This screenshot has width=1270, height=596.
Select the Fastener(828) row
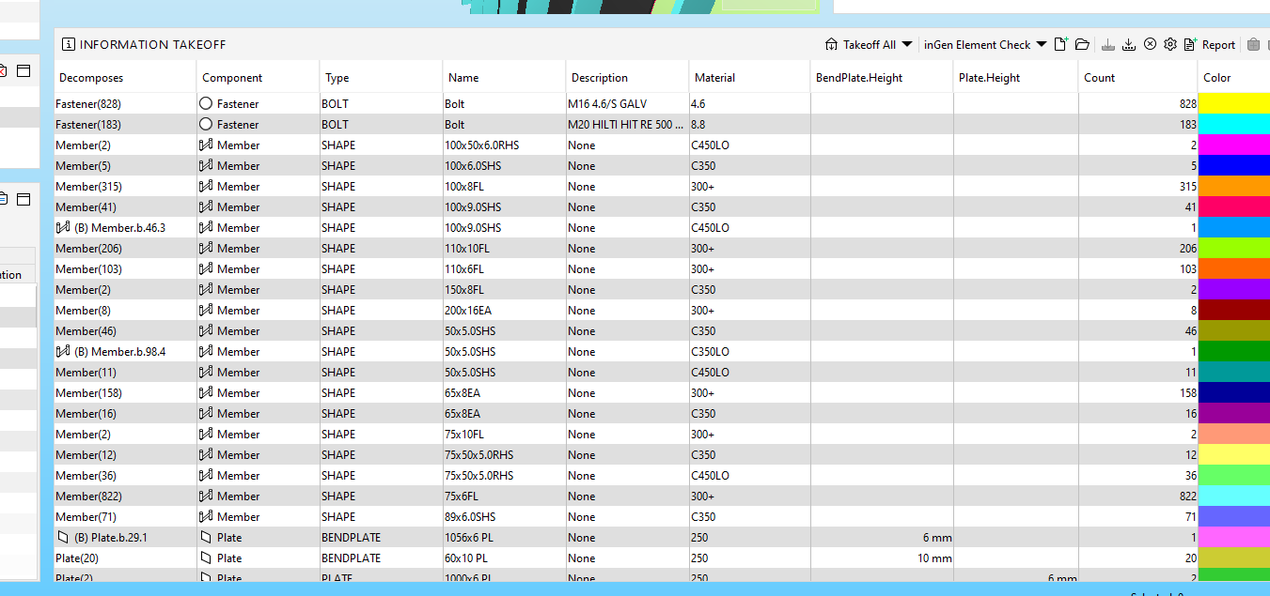[x=662, y=103]
